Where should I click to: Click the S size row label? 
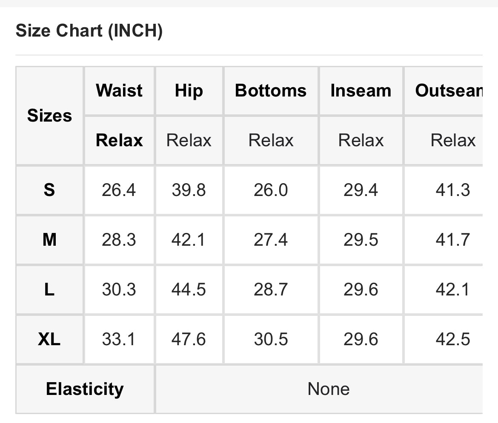[49, 190]
